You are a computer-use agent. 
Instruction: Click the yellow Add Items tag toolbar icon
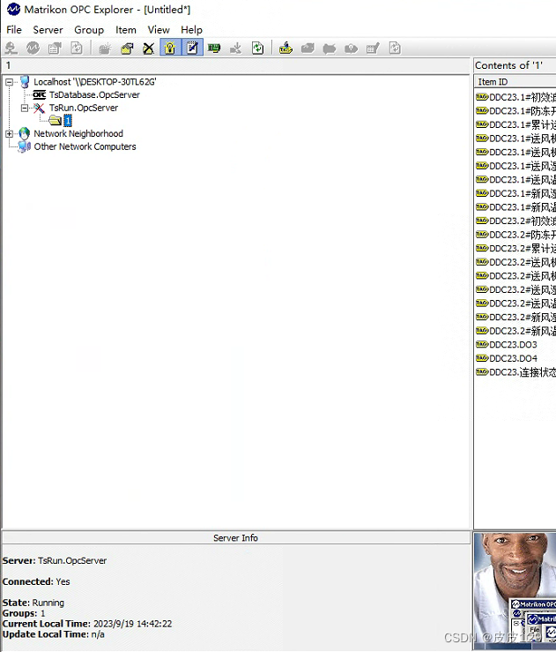[285, 49]
